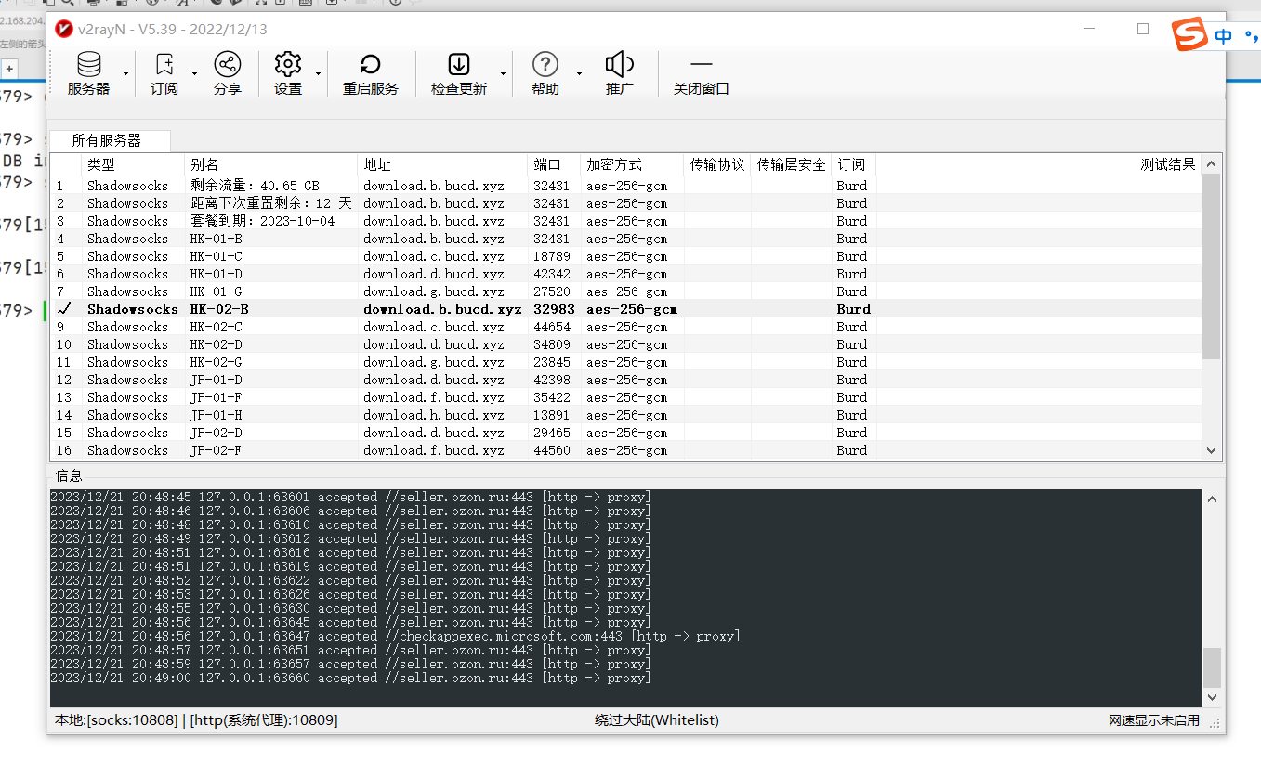Click status bar 本地:[socks:10808] text
The width and height of the screenshot is (1261, 764).
coord(116,720)
